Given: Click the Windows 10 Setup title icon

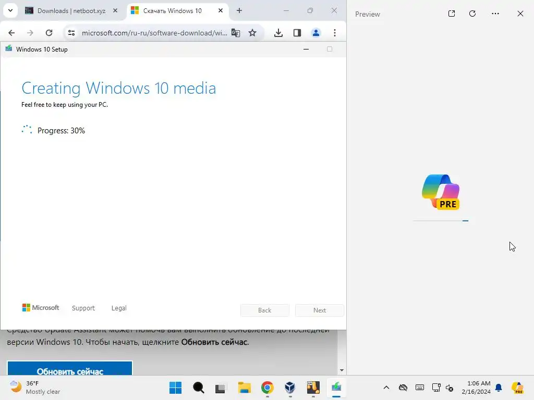Looking at the screenshot, I should [9, 48].
